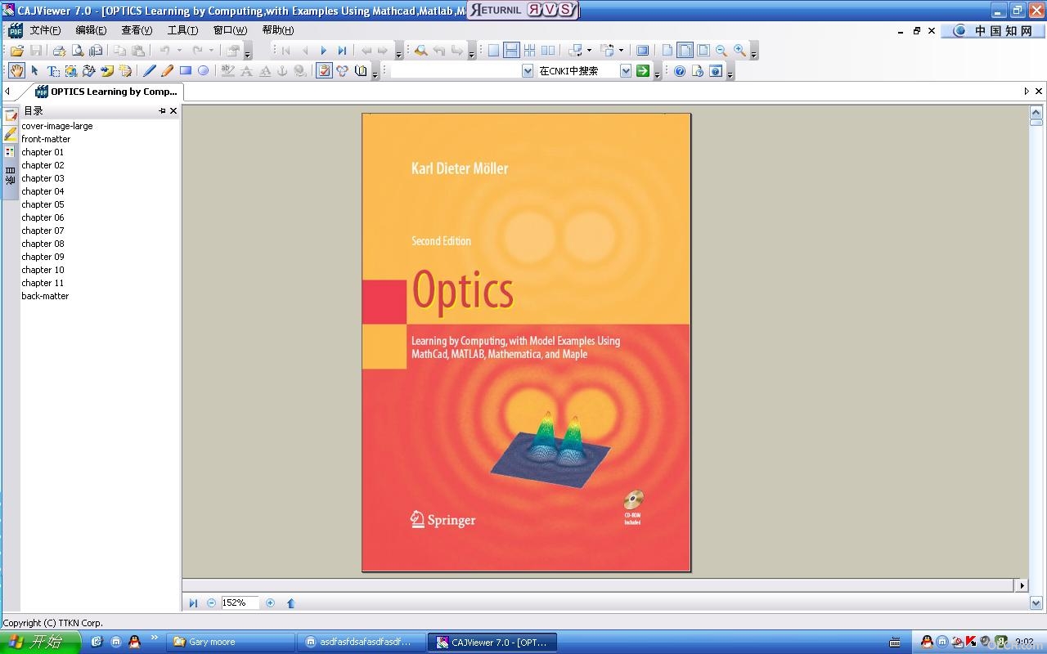This screenshot has height=654, width=1047.
Task: Open the search text box dropdown
Action: click(528, 71)
